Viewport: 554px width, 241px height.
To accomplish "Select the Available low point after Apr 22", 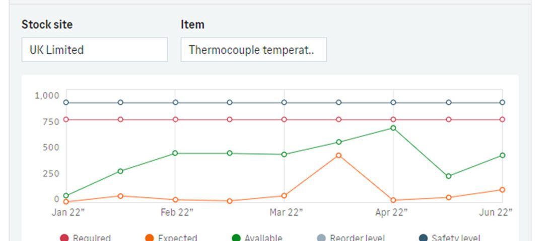I will pos(448,176).
